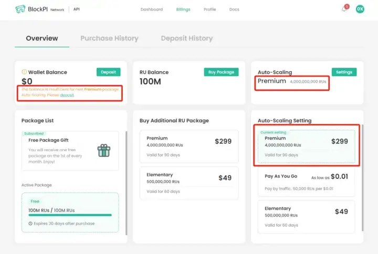The width and height of the screenshot is (378, 254).
Task: Follow the deposit link in warning text
Action: point(67,95)
